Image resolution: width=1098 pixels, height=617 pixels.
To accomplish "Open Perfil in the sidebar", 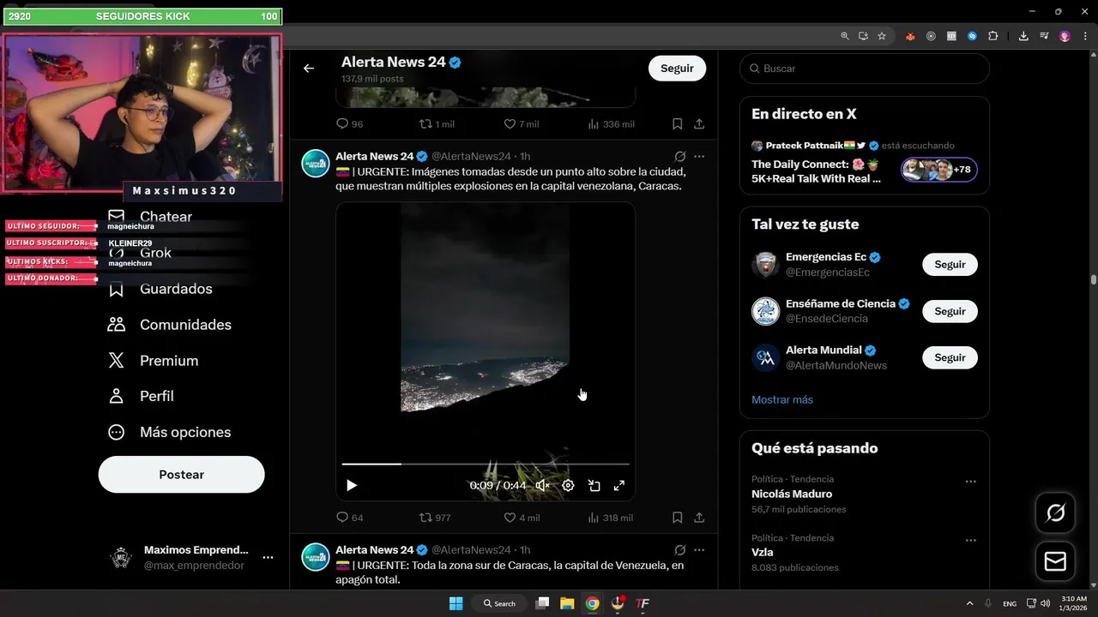I will (x=141, y=397).
